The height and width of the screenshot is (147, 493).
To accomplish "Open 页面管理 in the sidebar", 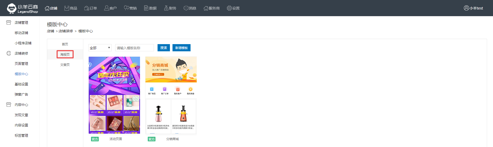I will [x=21, y=64].
